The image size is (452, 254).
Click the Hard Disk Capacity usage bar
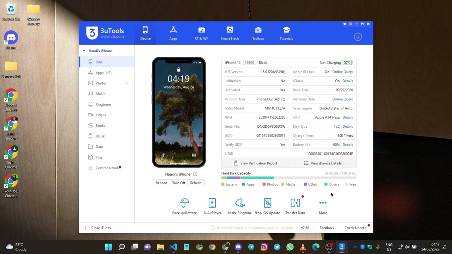[x=289, y=178]
